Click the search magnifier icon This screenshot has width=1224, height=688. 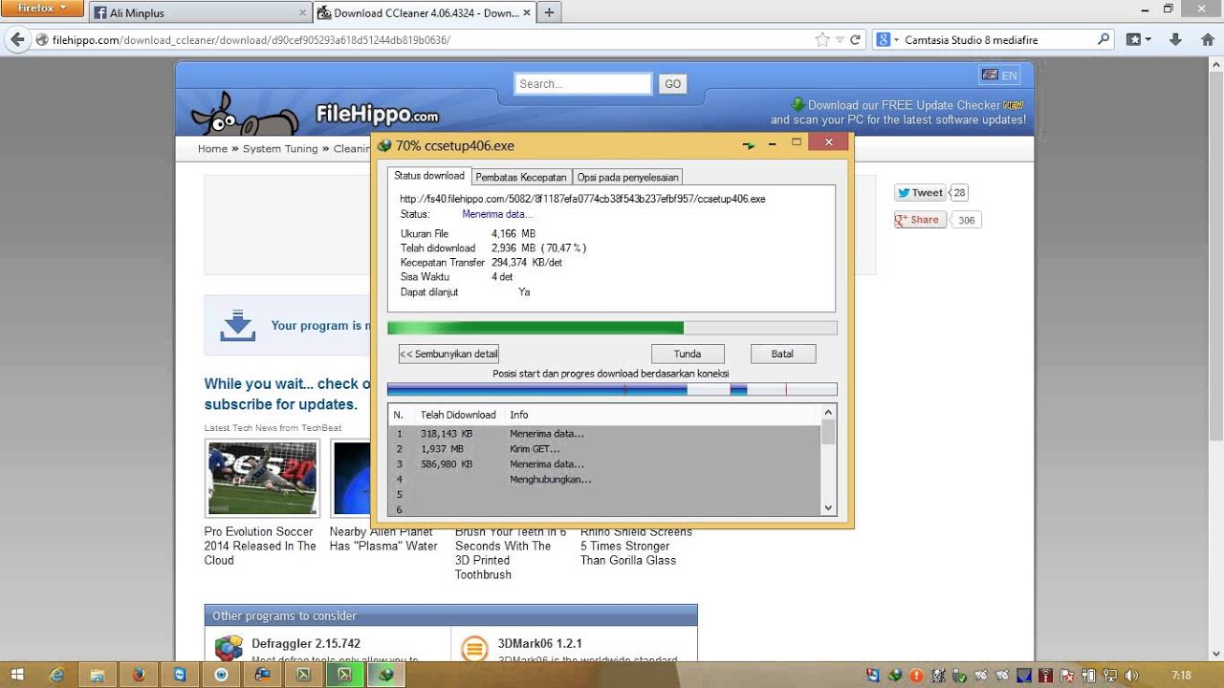click(1104, 40)
